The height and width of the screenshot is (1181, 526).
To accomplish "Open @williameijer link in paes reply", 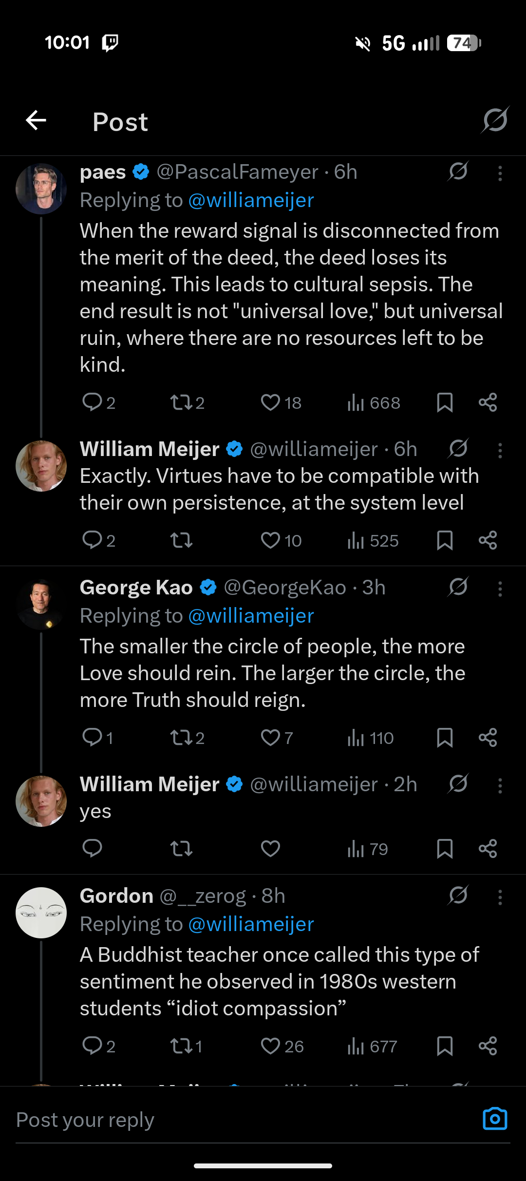I will 251,200.
